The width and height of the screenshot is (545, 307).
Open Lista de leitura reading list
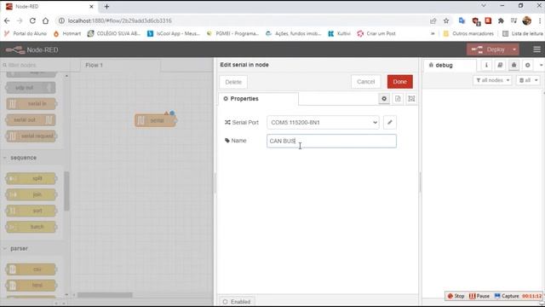pyautogui.click(x=523, y=34)
